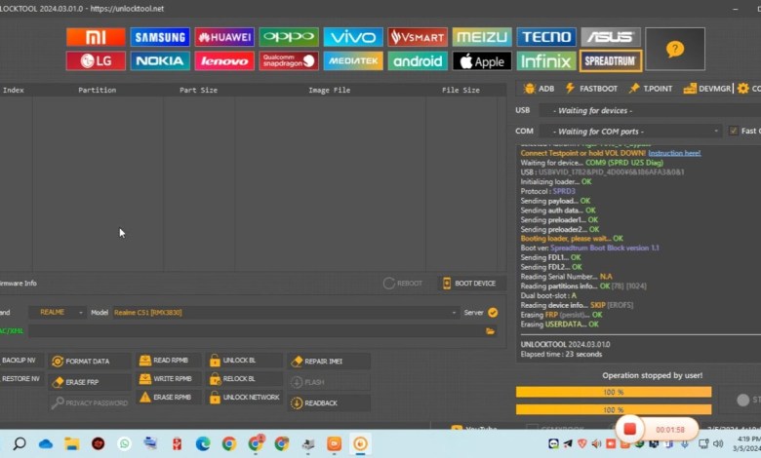This screenshot has width=761, height=458.
Task: Select the Android brand tile
Action: click(418, 61)
